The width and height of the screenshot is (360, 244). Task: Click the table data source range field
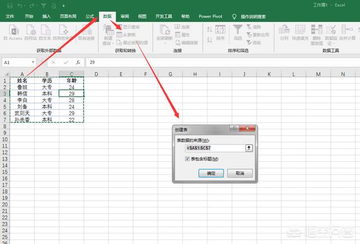click(x=215, y=148)
